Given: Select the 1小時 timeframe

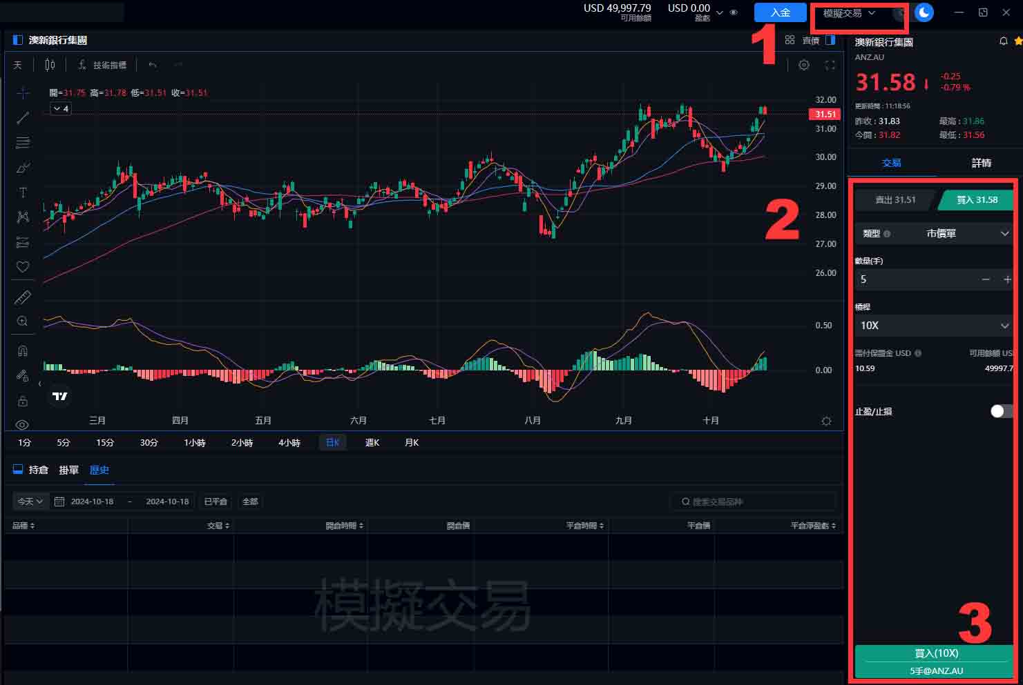Looking at the screenshot, I should pos(195,442).
